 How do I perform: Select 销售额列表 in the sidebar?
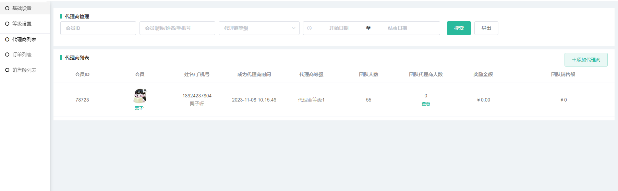24,70
